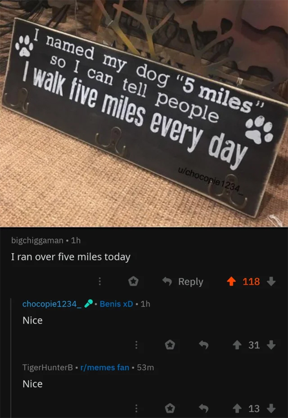
Task: Reply arrow on TigerHunterB's comment
Action: [204, 409]
